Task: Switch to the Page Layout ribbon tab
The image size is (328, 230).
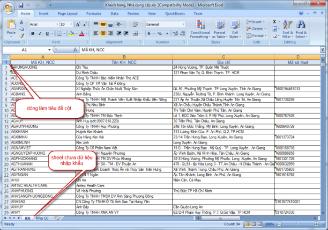Action: 66,14
